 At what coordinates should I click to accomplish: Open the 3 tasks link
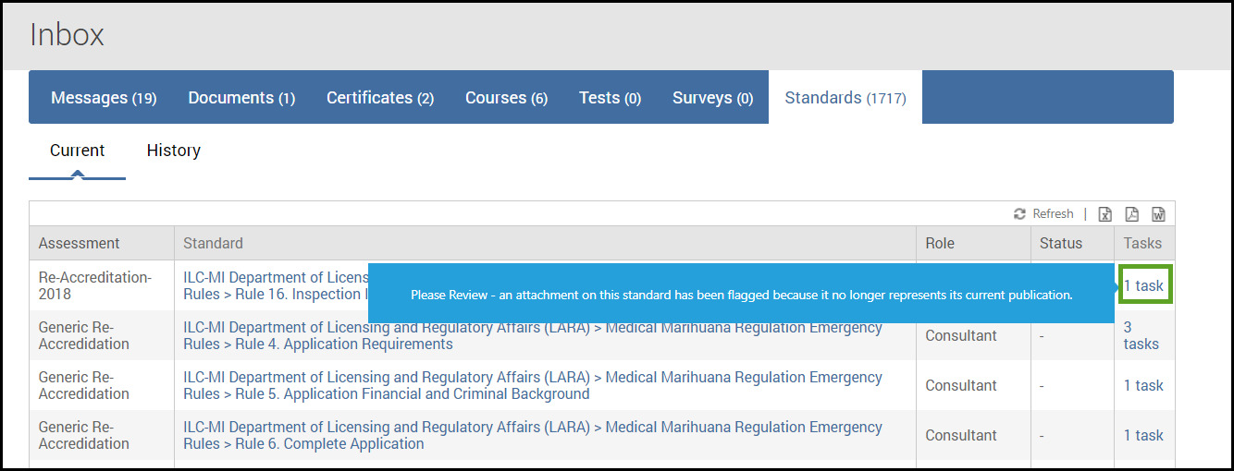(1141, 335)
